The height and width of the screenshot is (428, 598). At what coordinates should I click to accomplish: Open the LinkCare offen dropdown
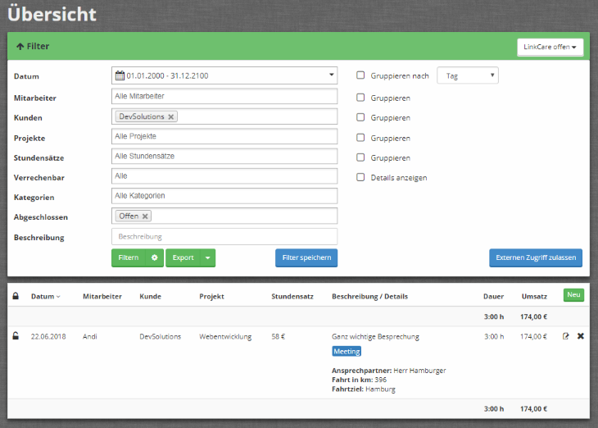[x=550, y=47]
